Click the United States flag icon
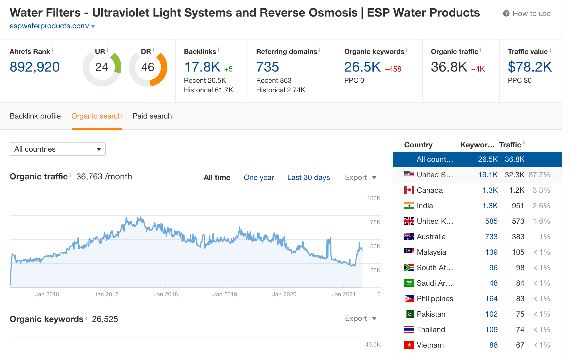The width and height of the screenshot is (571, 354). [409, 175]
